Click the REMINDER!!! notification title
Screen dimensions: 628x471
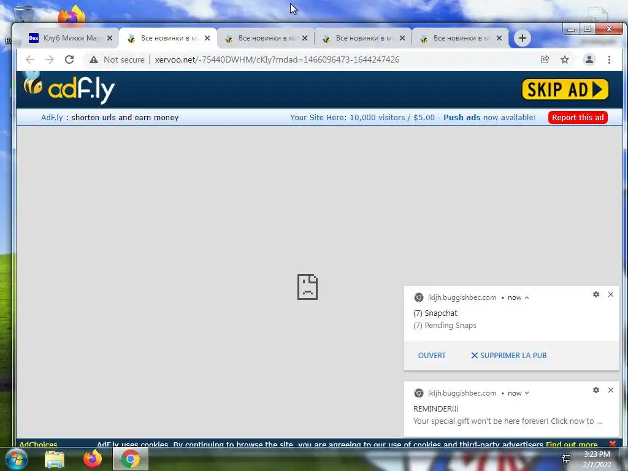point(436,408)
